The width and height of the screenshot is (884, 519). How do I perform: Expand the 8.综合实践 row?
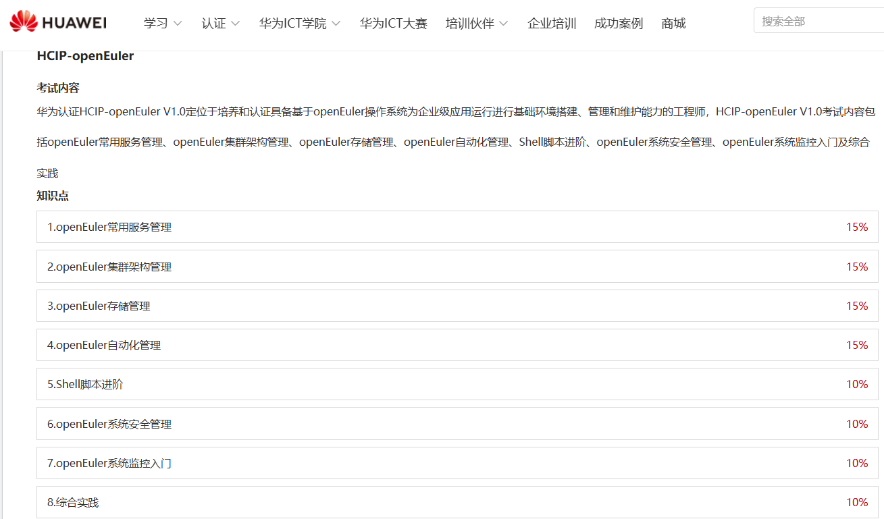pyautogui.click(x=457, y=502)
